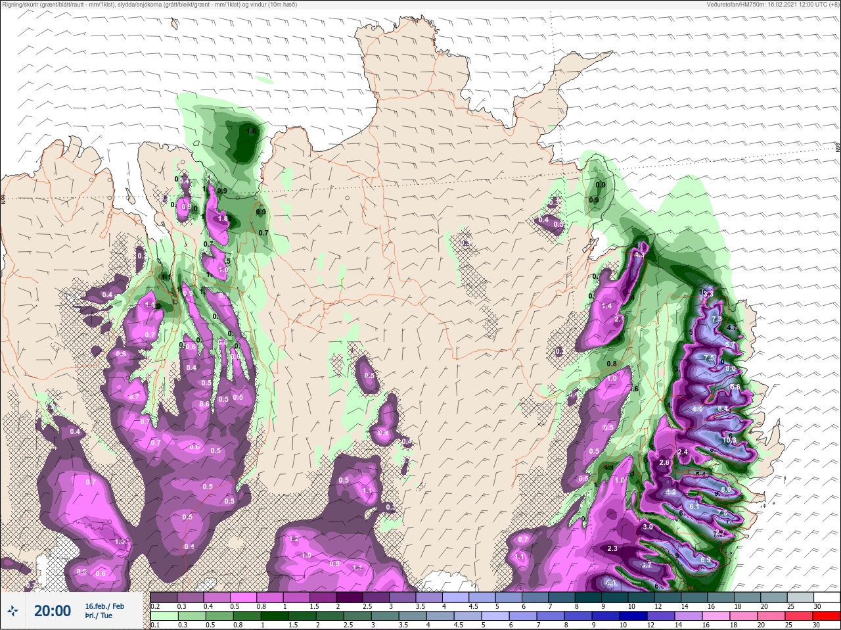Click the four-pointed star icon beside 20:00

click(12, 611)
